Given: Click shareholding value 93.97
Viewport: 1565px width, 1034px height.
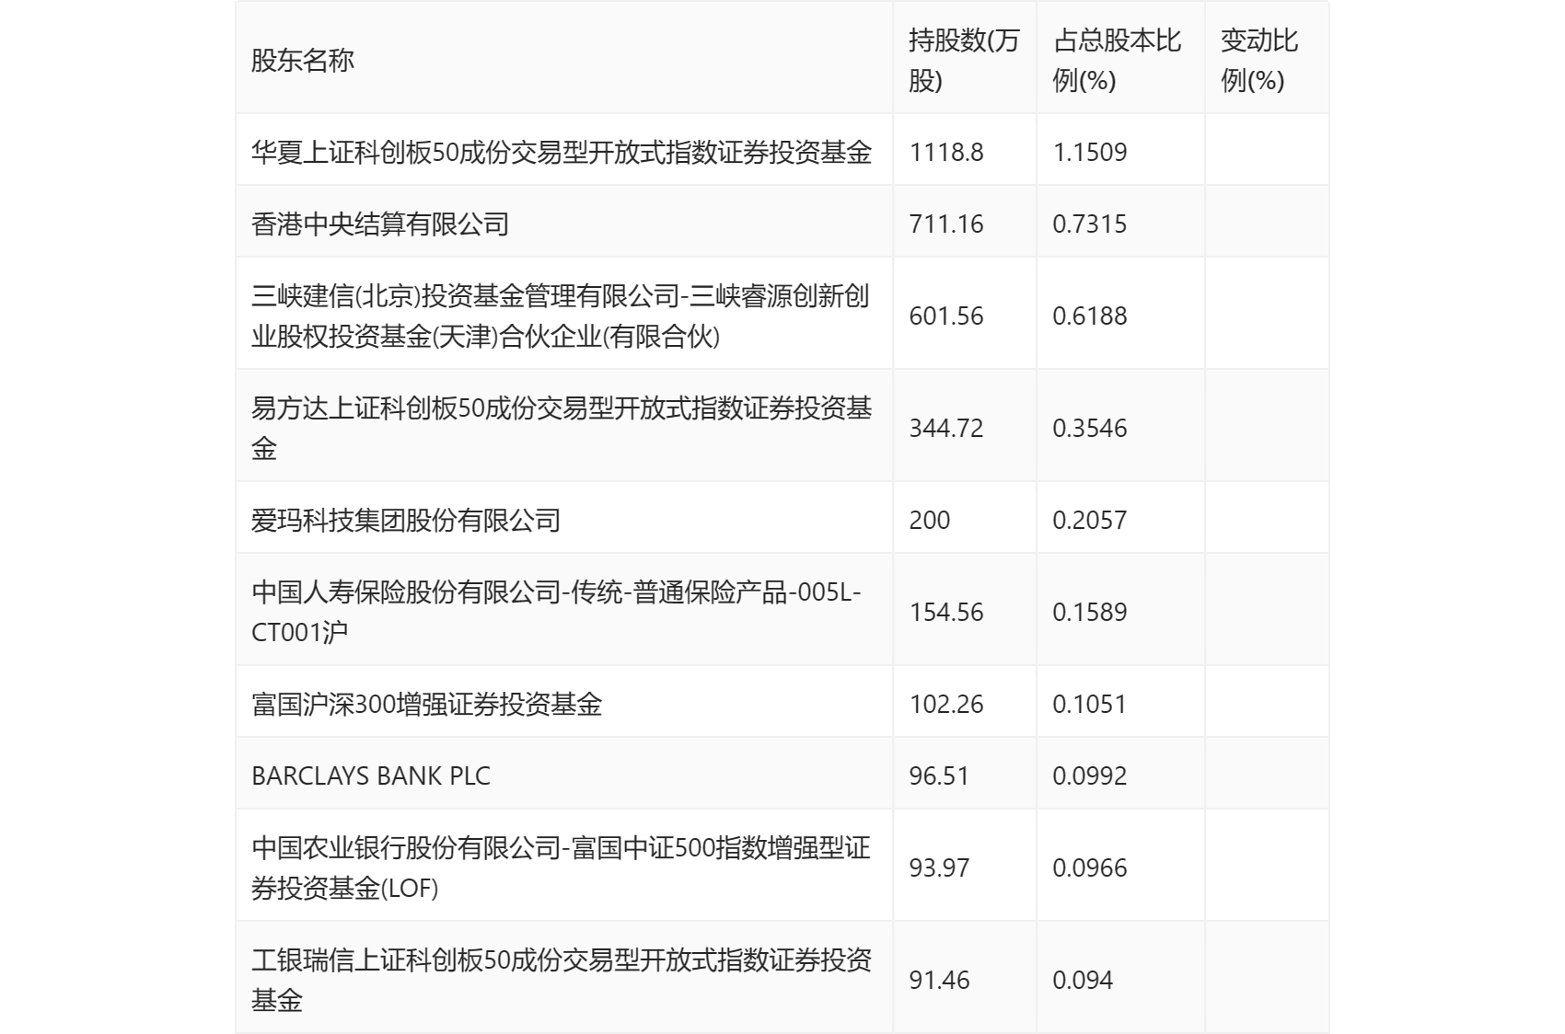Looking at the screenshot, I should point(939,867).
